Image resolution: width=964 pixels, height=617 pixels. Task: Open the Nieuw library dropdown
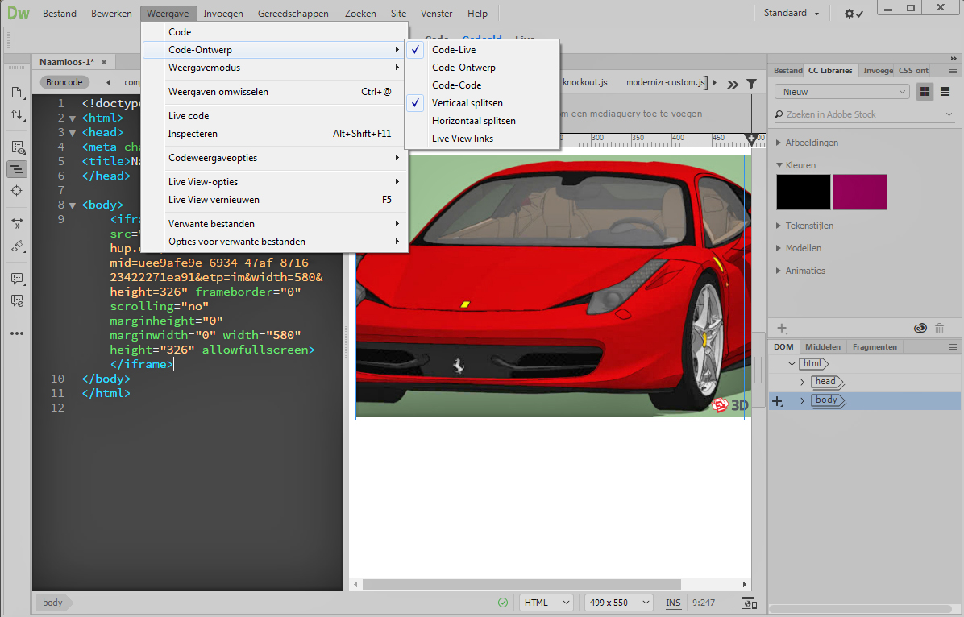point(841,92)
